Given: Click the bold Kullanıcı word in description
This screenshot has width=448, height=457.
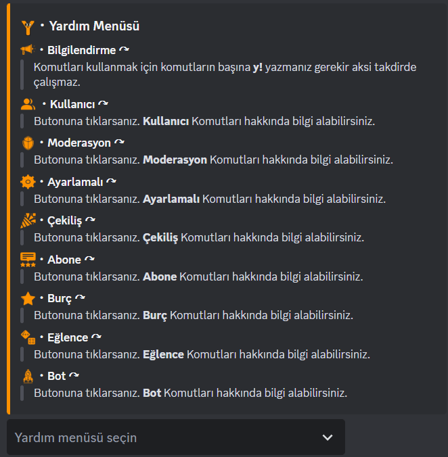Looking at the screenshot, I should coord(166,121).
